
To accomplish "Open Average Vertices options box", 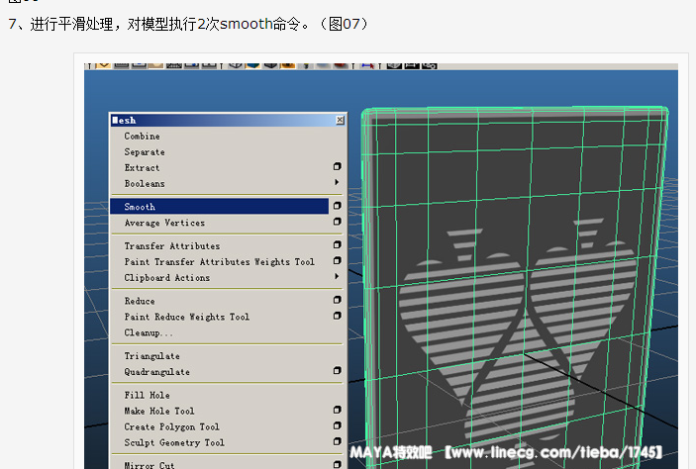I will [x=338, y=223].
